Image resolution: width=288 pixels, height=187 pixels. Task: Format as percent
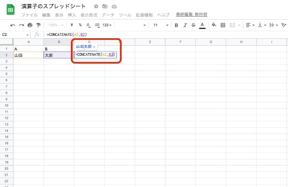[x=80, y=25]
